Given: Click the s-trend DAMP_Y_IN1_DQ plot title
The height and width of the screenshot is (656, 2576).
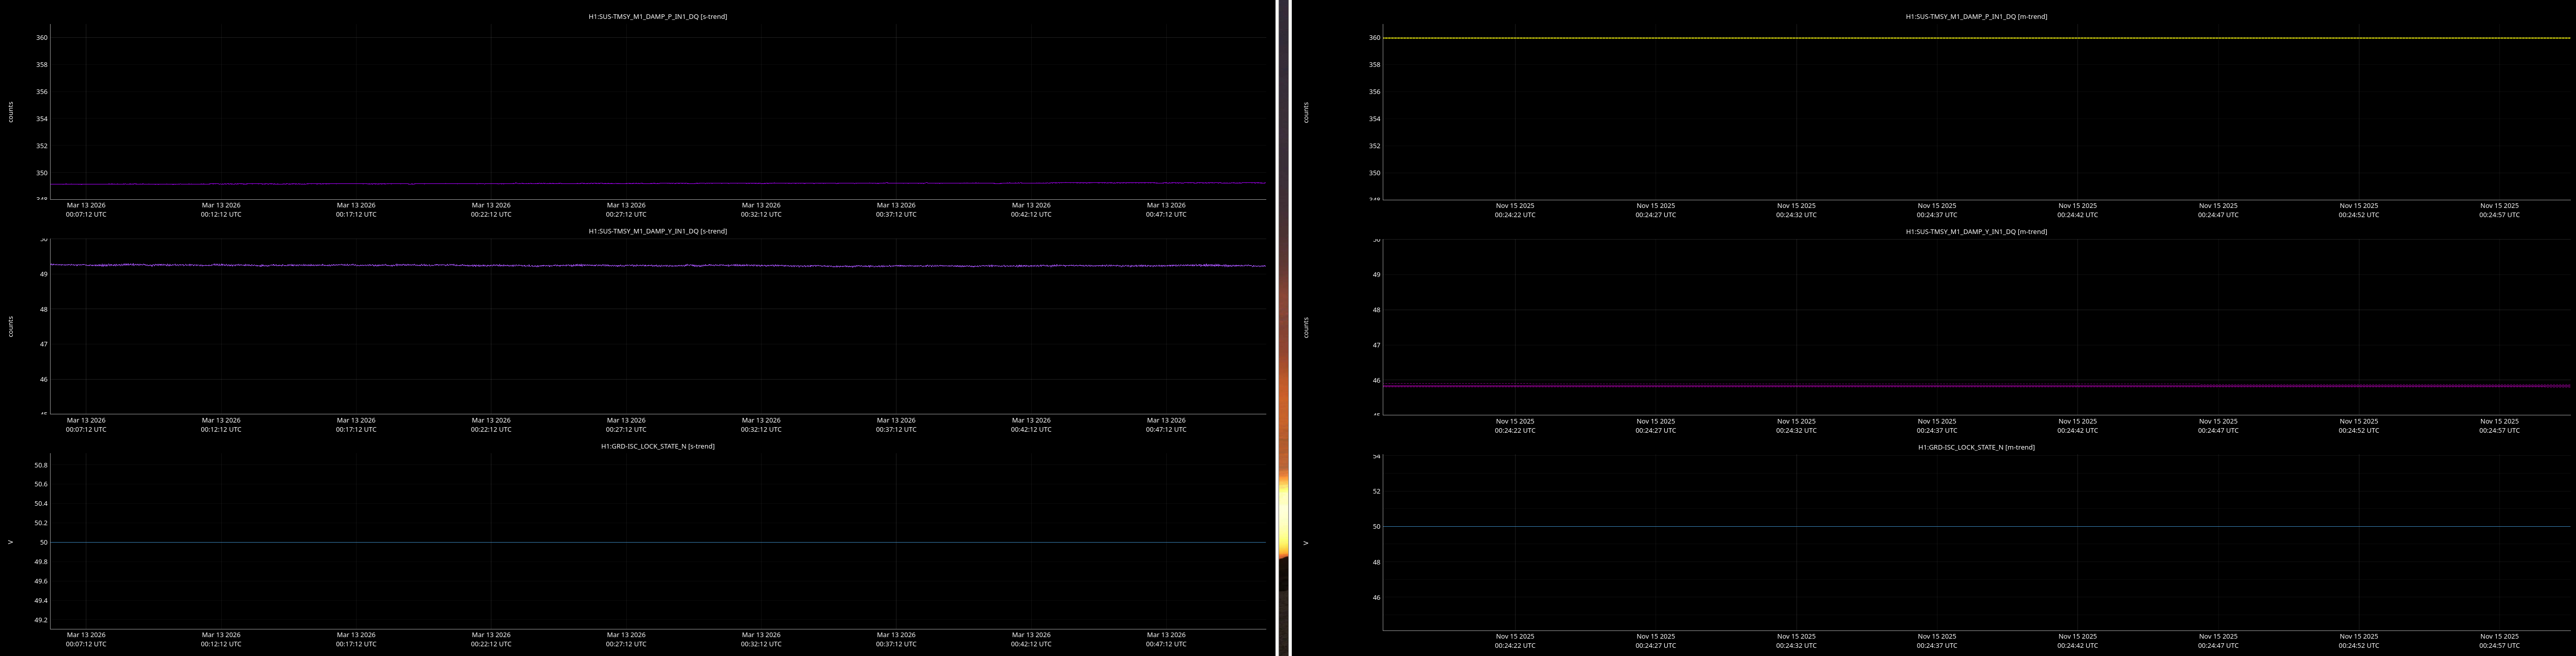Looking at the screenshot, I should (657, 231).
